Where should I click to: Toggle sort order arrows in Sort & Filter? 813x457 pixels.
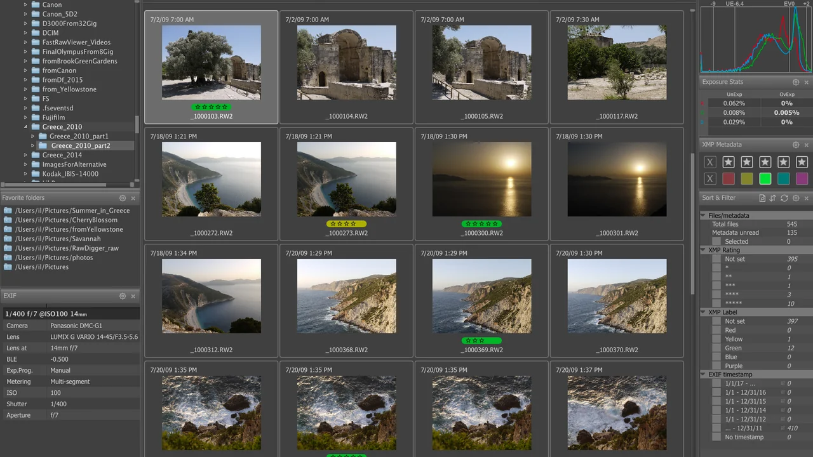coord(773,198)
